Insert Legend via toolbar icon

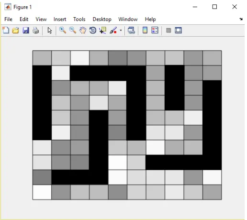[155, 30]
